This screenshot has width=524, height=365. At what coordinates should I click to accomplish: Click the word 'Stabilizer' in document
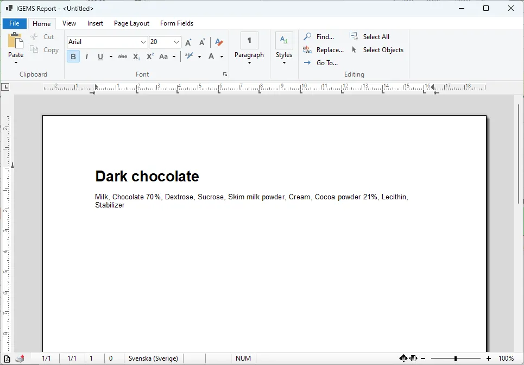pyautogui.click(x=110, y=205)
